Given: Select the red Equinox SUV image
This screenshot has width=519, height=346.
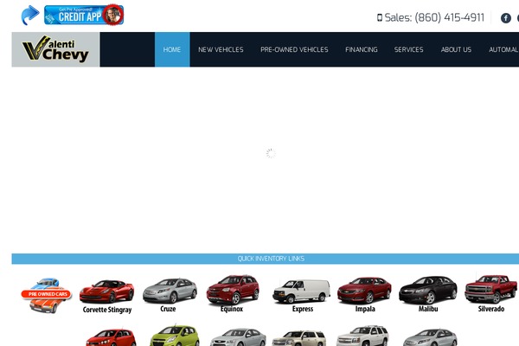Looking at the screenshot, I should pyautogui.click(x=233, y=290).
